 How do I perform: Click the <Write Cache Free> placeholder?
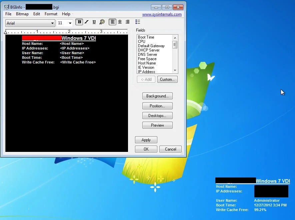[78, 62]
